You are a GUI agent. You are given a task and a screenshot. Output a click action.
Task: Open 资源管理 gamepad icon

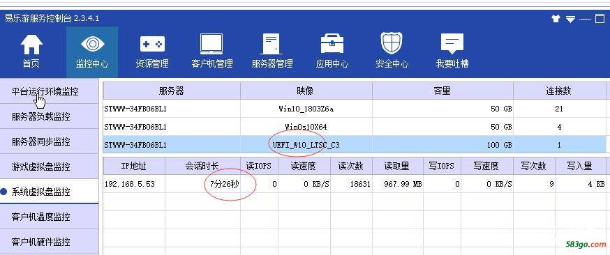(152, 45)
